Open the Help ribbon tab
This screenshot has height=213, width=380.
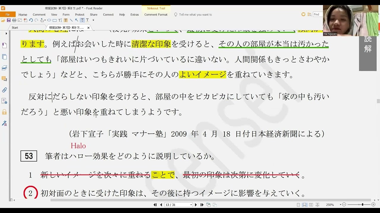pos(122,14)
